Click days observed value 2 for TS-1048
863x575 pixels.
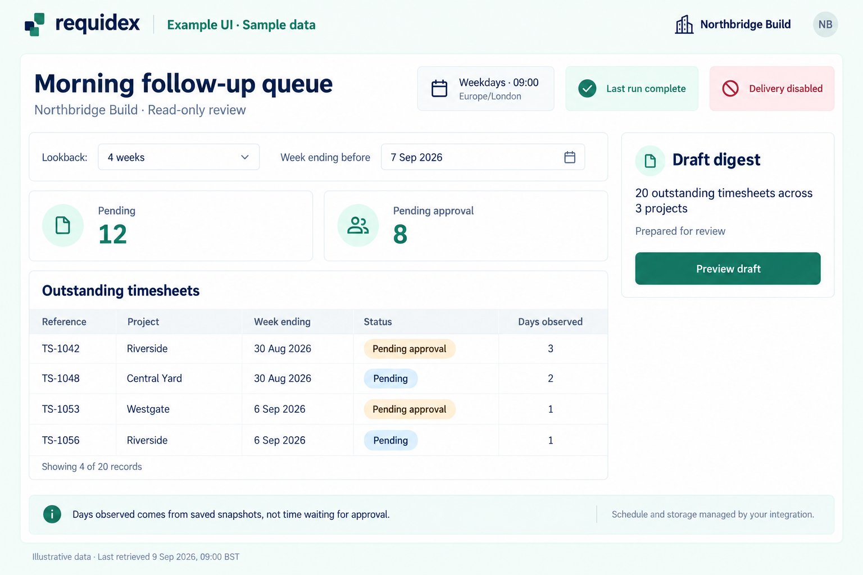(x=551, y=378)
